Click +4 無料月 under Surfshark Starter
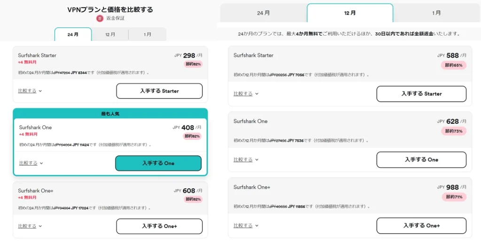This screenshot has width=481, height=244. (x=27, y=62)
